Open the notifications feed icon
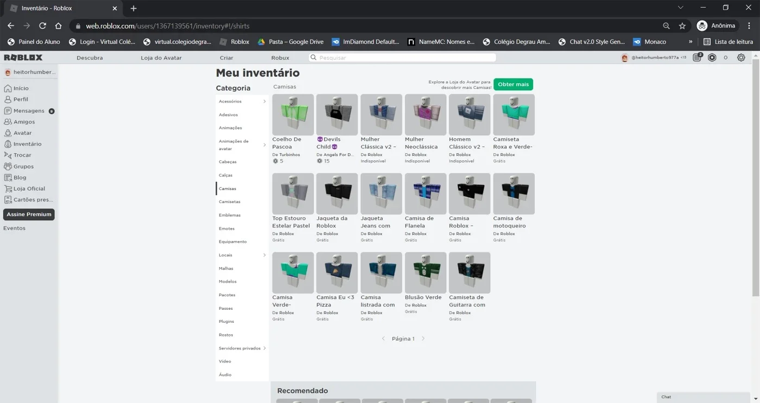This screenshot has height=403, width=760. coord(698,57)
